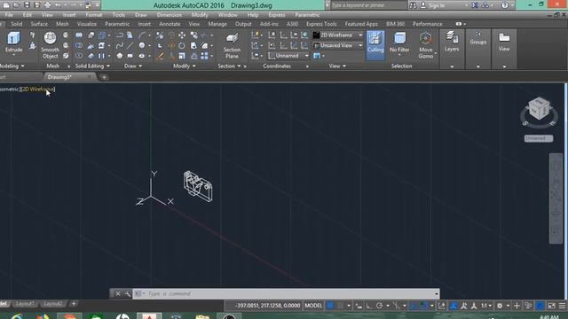Click the Array tool in Modify panel

pos(205,56)
